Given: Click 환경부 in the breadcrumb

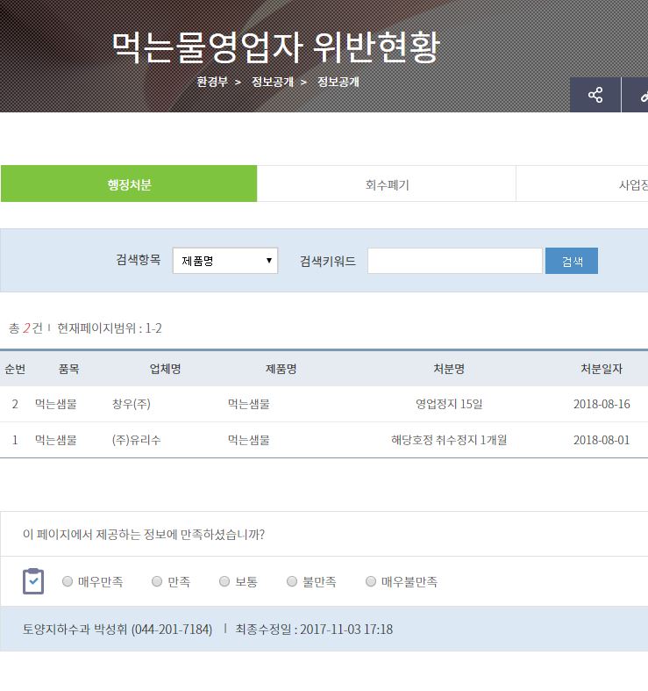Looking at the screenshot, I should pos(211,82).
